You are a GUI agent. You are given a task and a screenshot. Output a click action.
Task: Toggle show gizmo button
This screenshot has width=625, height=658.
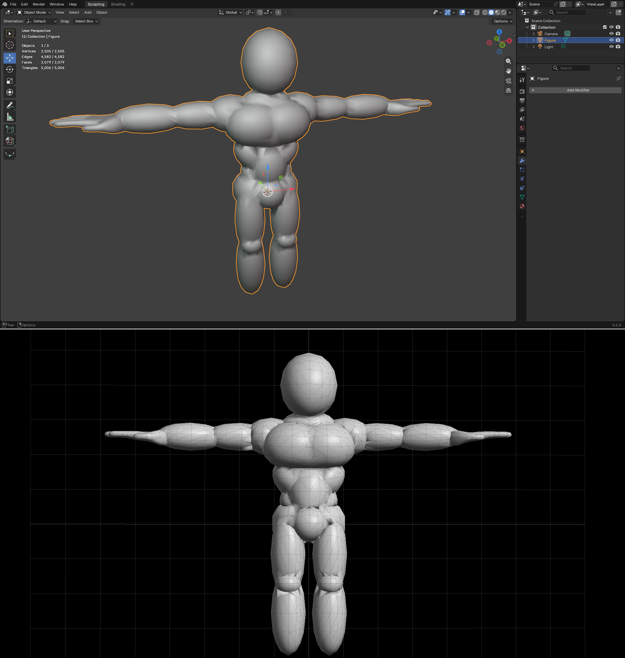[447, 12]
